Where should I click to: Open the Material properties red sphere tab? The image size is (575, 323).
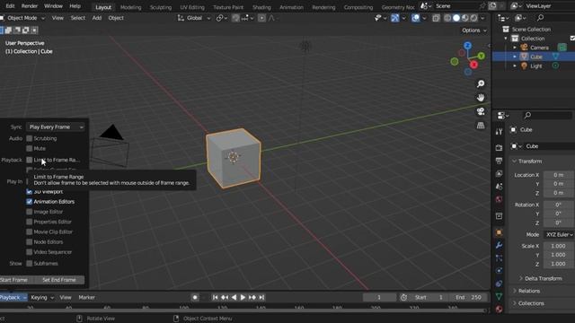[x=499, y=309]
